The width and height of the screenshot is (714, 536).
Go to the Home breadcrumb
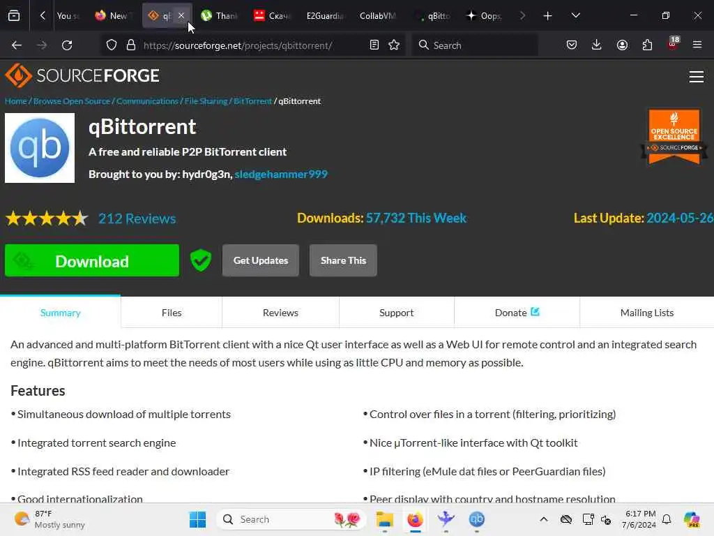15,101
